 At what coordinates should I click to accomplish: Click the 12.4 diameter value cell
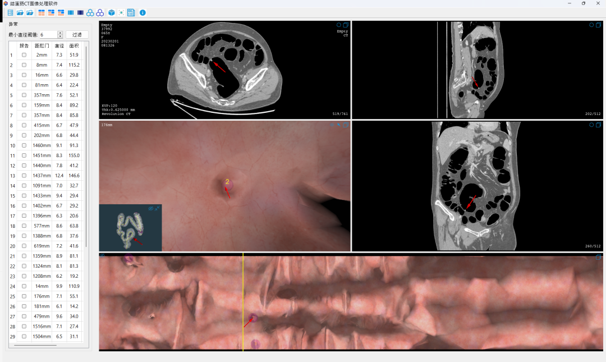59,176
